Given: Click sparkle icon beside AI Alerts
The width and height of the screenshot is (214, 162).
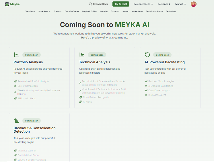Looking at the screenshot, I should coord(81,102).
